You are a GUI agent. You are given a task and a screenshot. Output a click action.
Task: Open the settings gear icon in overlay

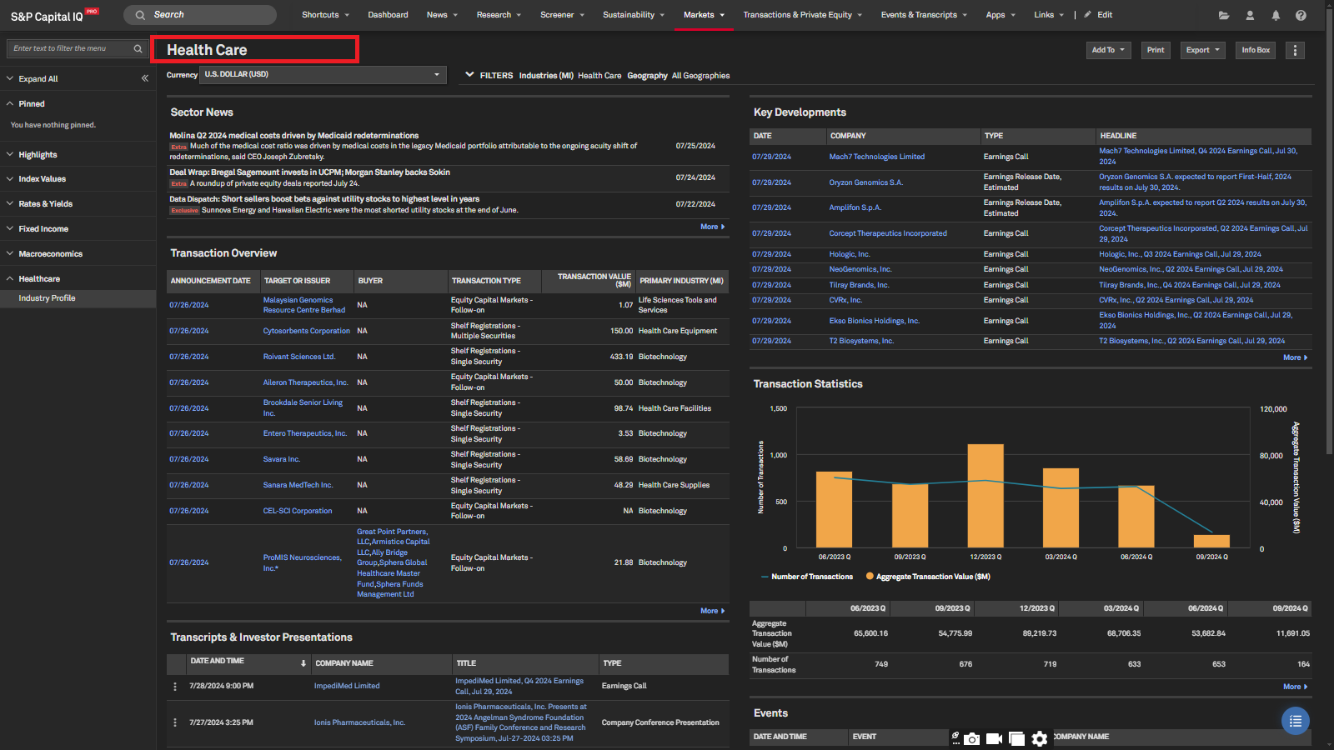1039,738
